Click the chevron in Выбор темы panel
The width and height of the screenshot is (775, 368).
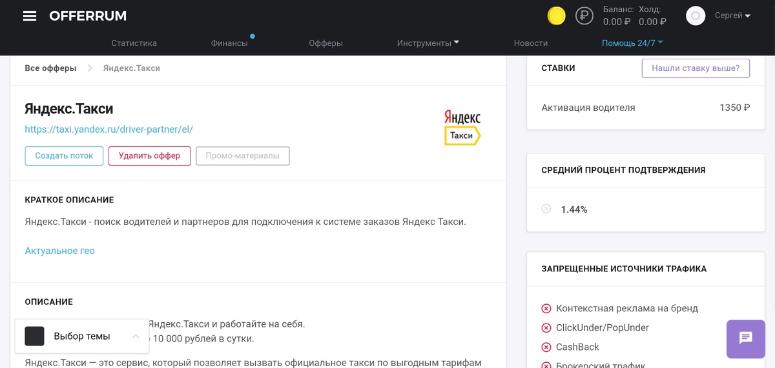click(x=136, y=336)
